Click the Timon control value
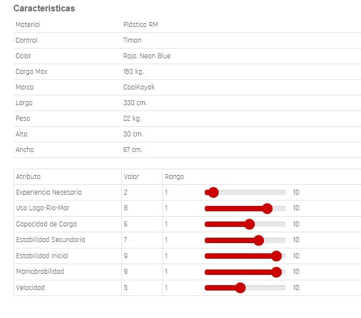The image size is (361, 318). tap(133, 40)
